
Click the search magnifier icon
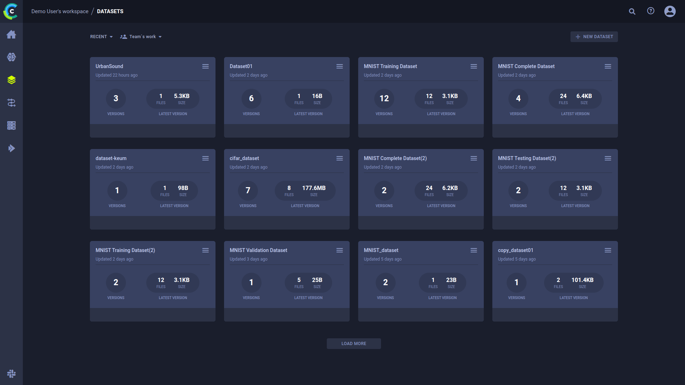[x=632, y=11]
